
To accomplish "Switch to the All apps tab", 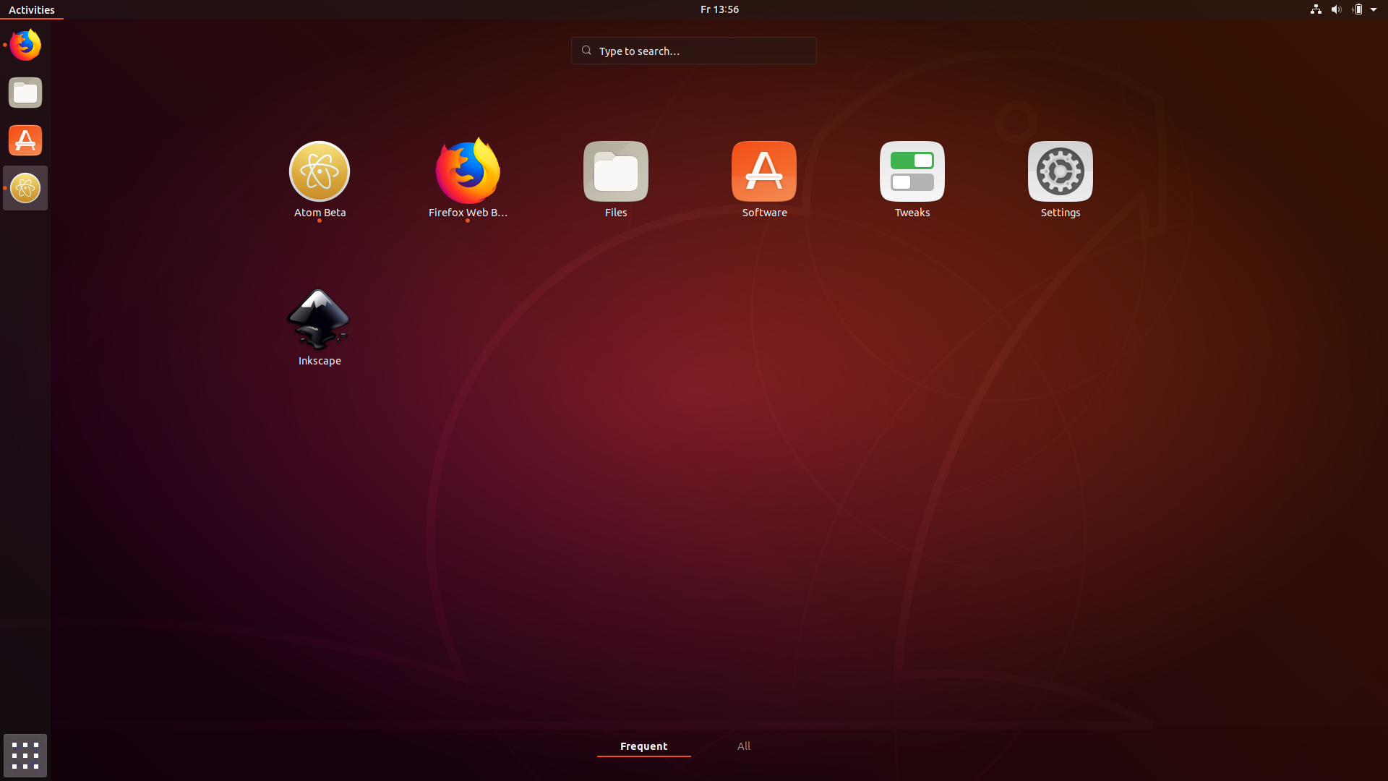I will point(744,746).
